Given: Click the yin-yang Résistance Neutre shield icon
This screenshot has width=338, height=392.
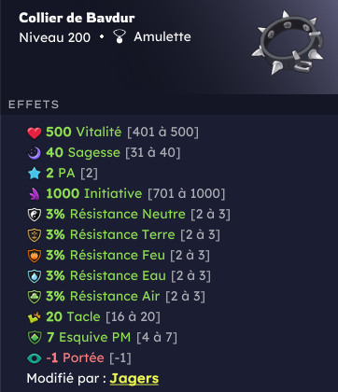Looking at the screenshot, I should [x=35, y=215].
